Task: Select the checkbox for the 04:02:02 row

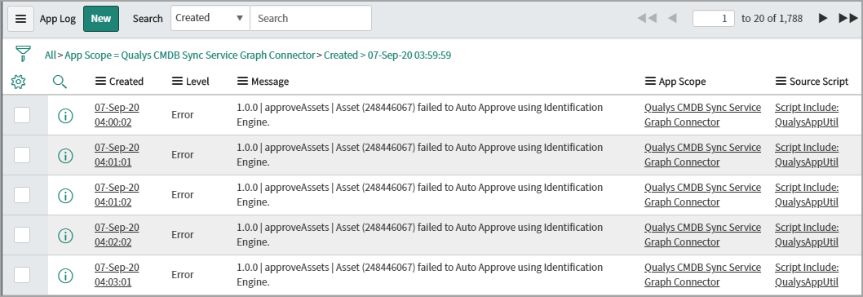Action: pos(22,235)
